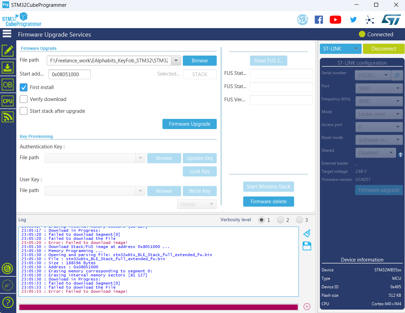
Task: Enable Verify download
Action: (x=23, y=99)
